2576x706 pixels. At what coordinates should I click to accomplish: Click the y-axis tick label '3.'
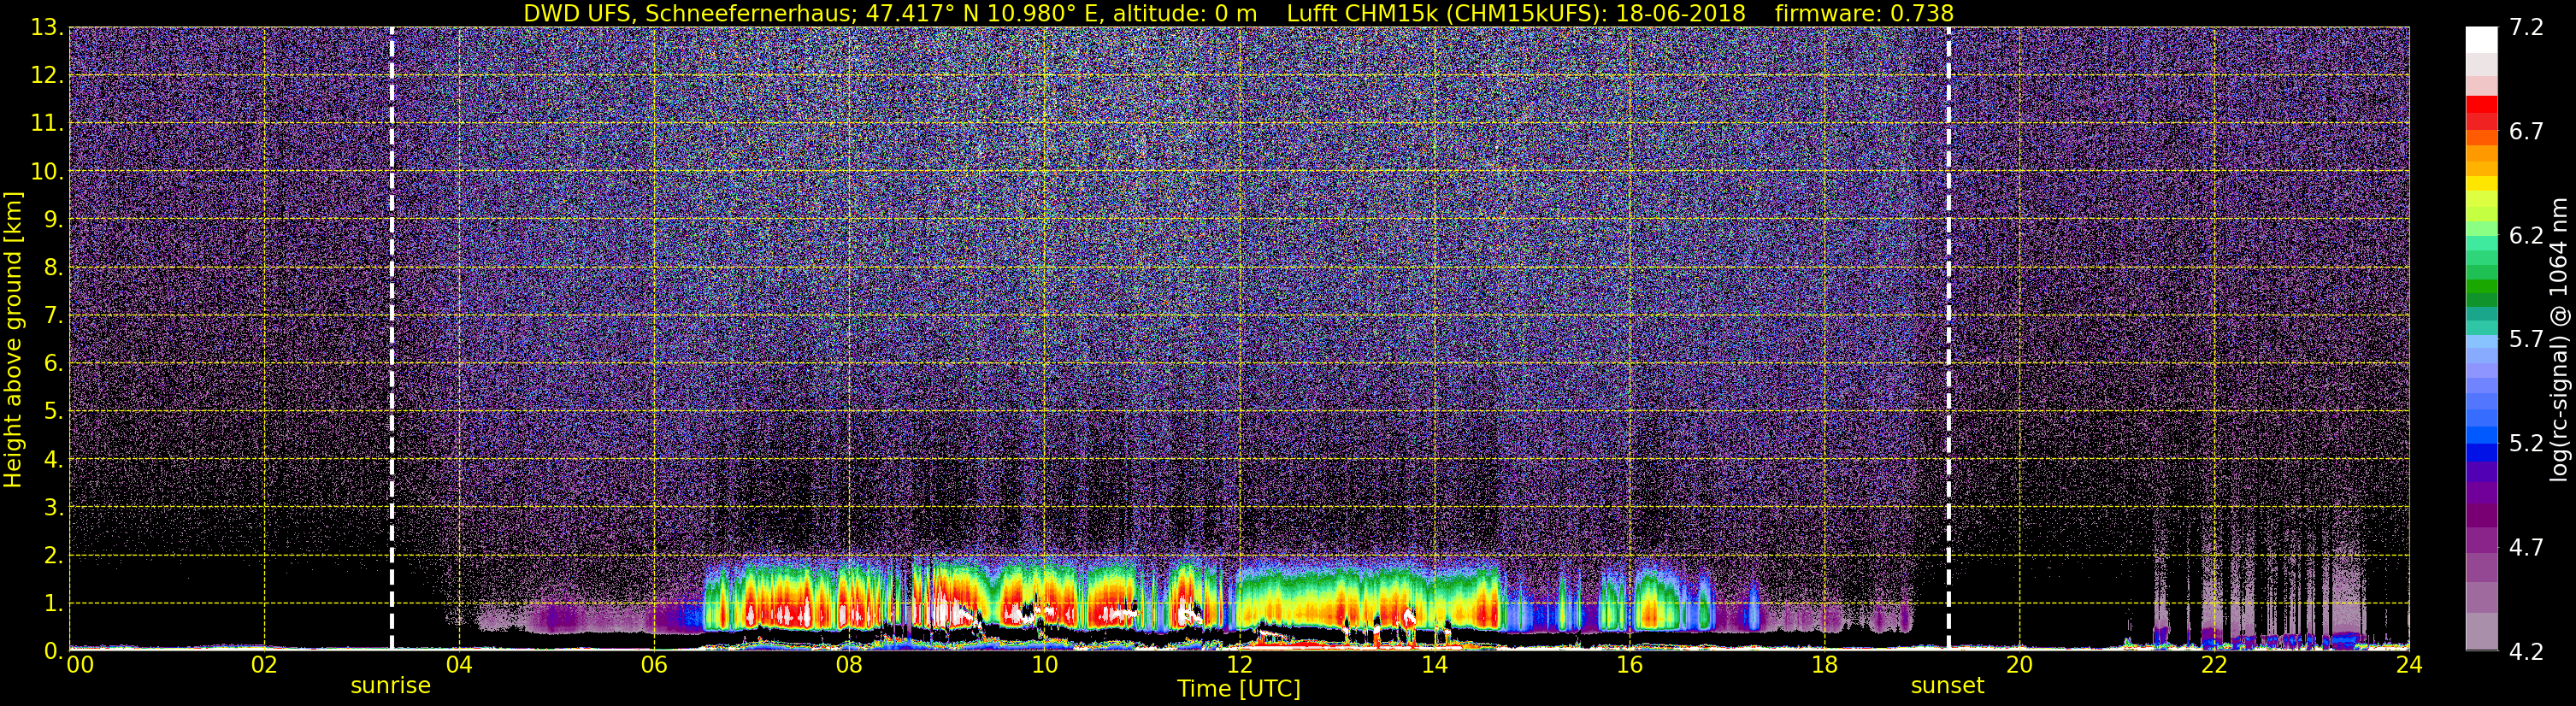(x=53, y=508)
